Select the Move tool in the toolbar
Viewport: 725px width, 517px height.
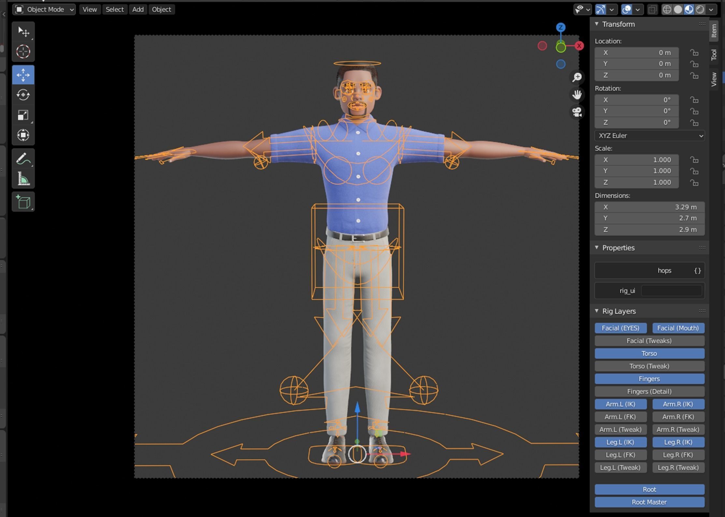pos(23,74)
